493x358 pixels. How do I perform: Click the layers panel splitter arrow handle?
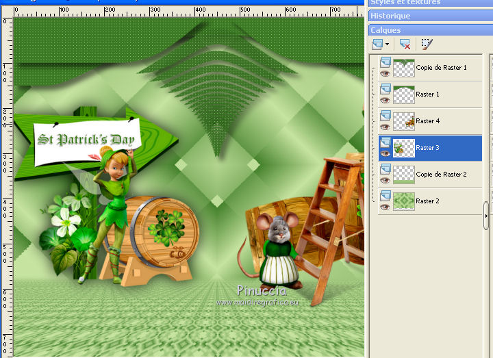click(486, 216)
